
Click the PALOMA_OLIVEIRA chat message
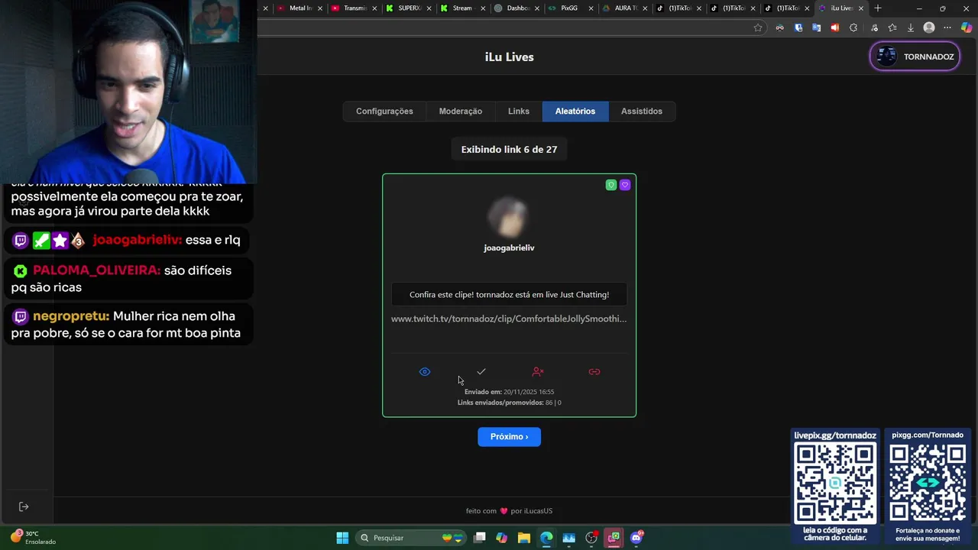tap(128, 279)
